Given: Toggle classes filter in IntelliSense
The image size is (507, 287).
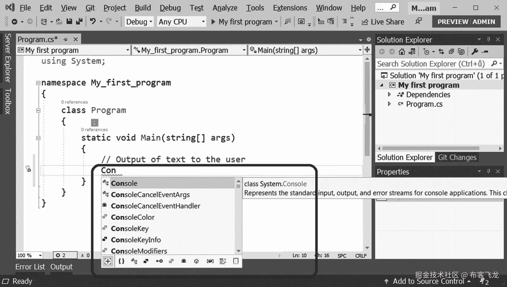Looking at the screenshot, I should click(x=134, y=261).
